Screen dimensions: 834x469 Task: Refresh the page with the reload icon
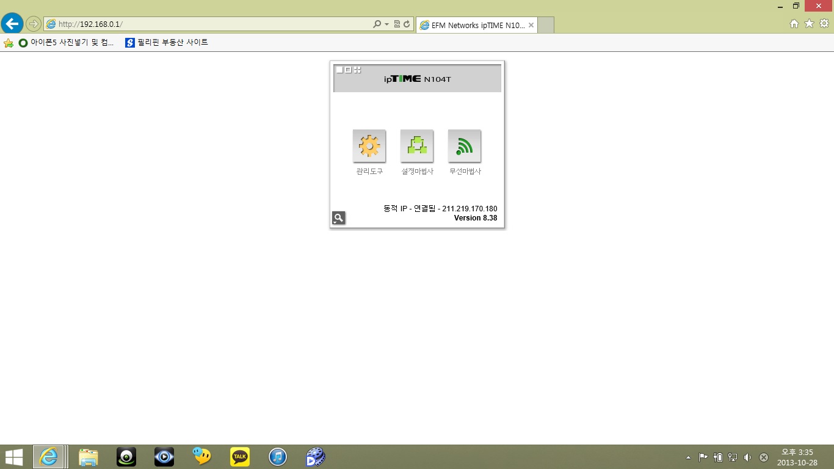pos(407,24)
